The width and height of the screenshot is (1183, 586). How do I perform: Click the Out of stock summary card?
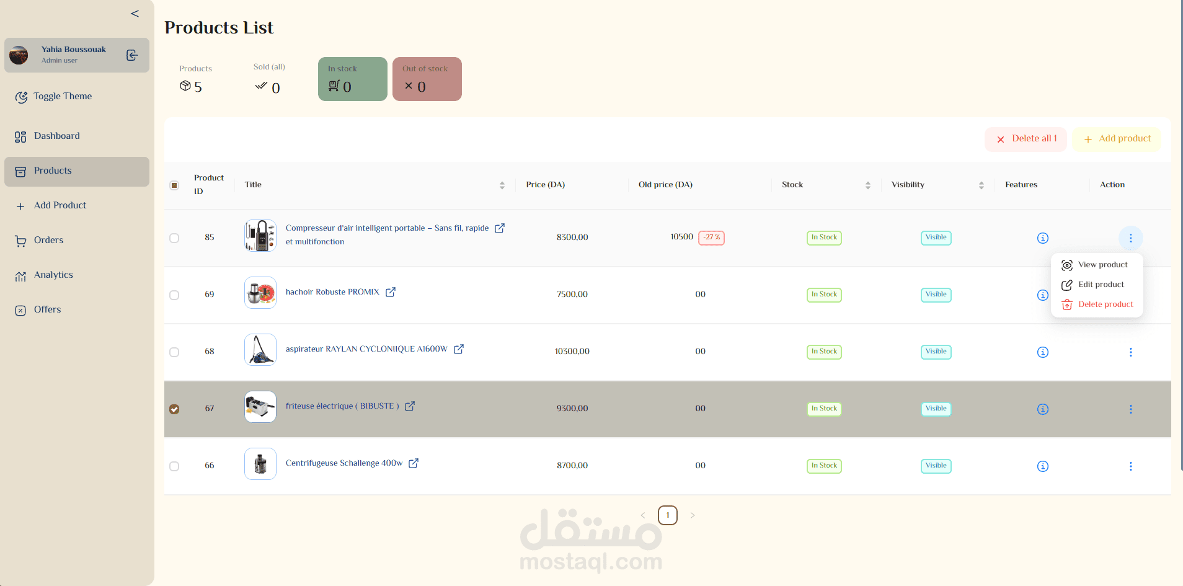pos(427,79)
